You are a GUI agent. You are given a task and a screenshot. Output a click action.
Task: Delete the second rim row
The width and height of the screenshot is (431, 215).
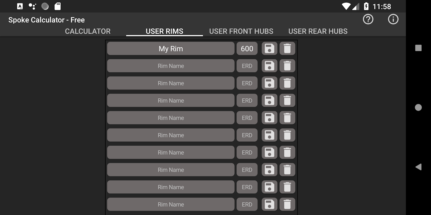[x=287, y=66]
